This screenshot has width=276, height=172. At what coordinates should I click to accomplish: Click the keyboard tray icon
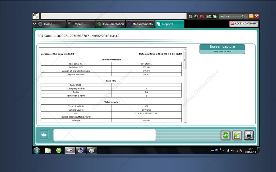(x=212, y=150)
